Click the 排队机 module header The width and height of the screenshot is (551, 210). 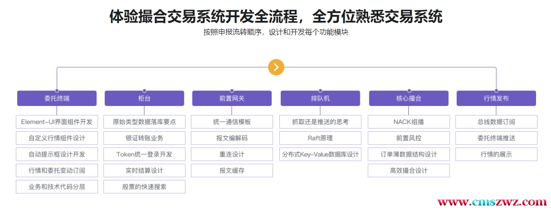320,98
